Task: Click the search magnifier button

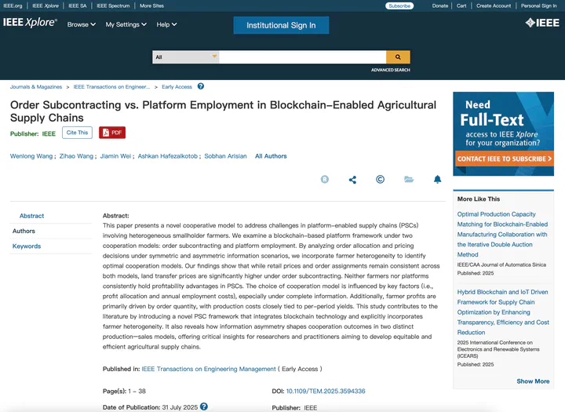Action: tap(398, 57)
